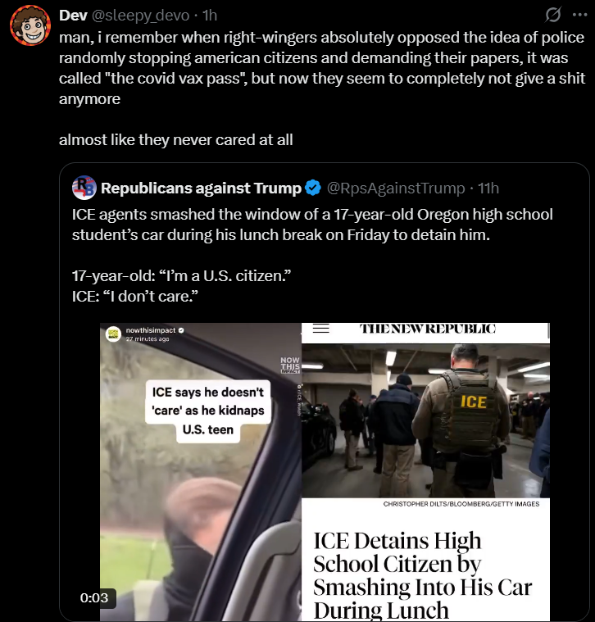Open the @sleepy_devo handle link
This screenshot has height=622, width=595.
(140, 16)
